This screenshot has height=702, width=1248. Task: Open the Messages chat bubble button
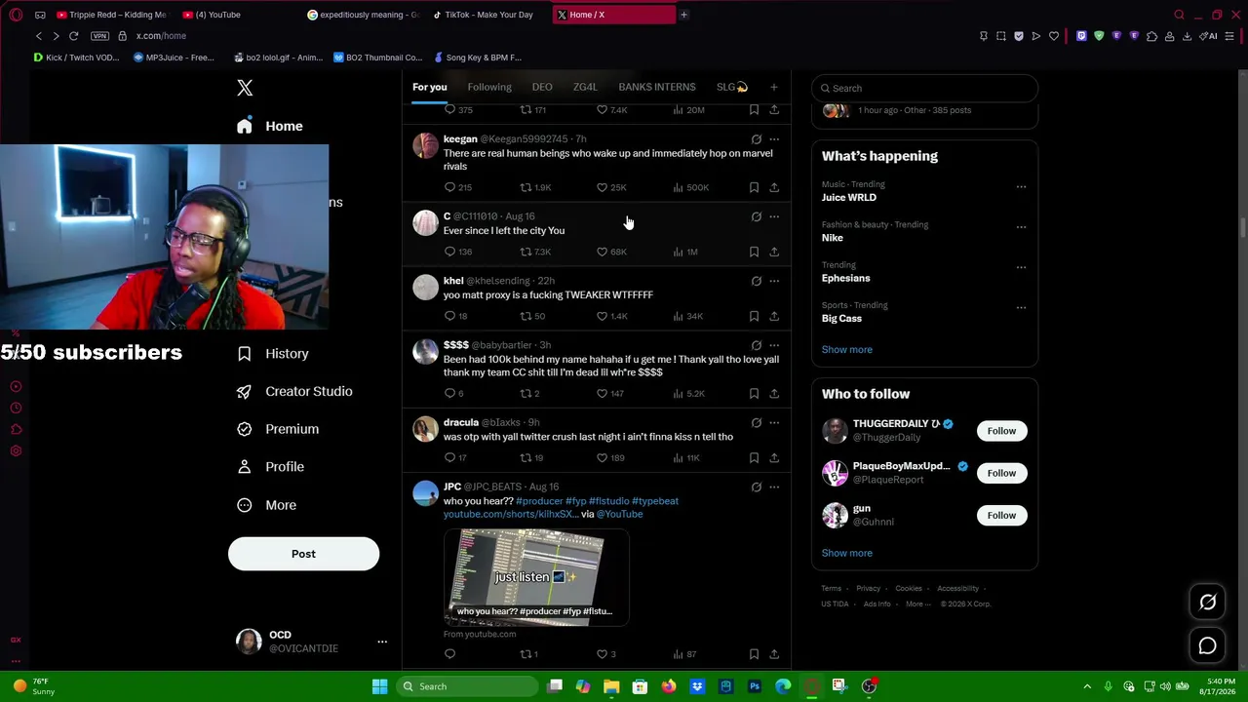[1207, 645]
